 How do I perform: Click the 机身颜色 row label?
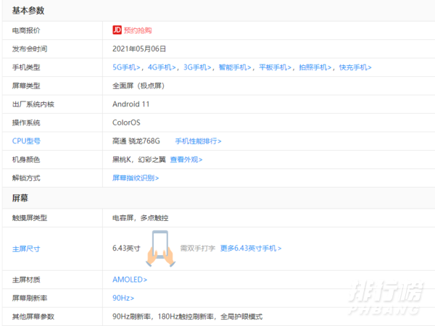tap(26, 159)
